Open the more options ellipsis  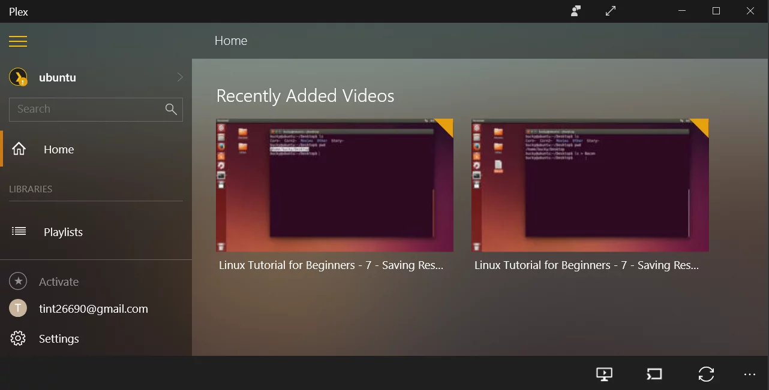750,374
